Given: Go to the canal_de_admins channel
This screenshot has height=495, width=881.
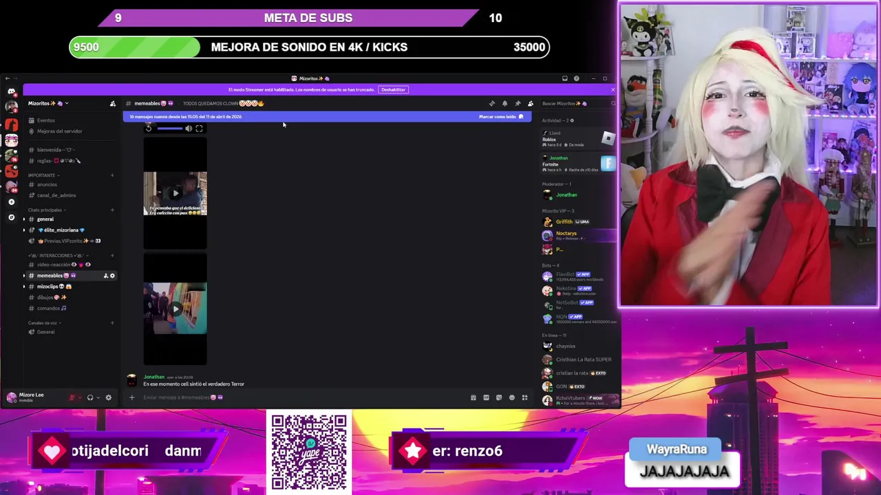Looking at the screenshot, I should (x=71, y=195).
